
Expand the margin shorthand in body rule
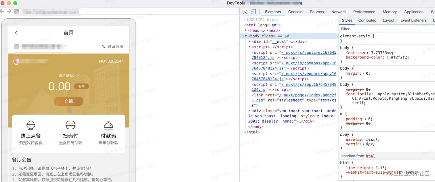pos(364,73)
